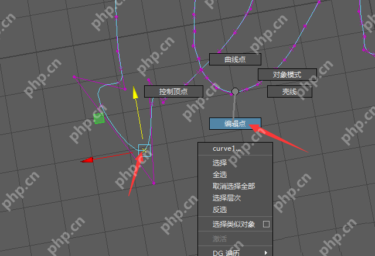Click curve1... header in context menu
Screen dimensions: 375x256
[236, 148]
